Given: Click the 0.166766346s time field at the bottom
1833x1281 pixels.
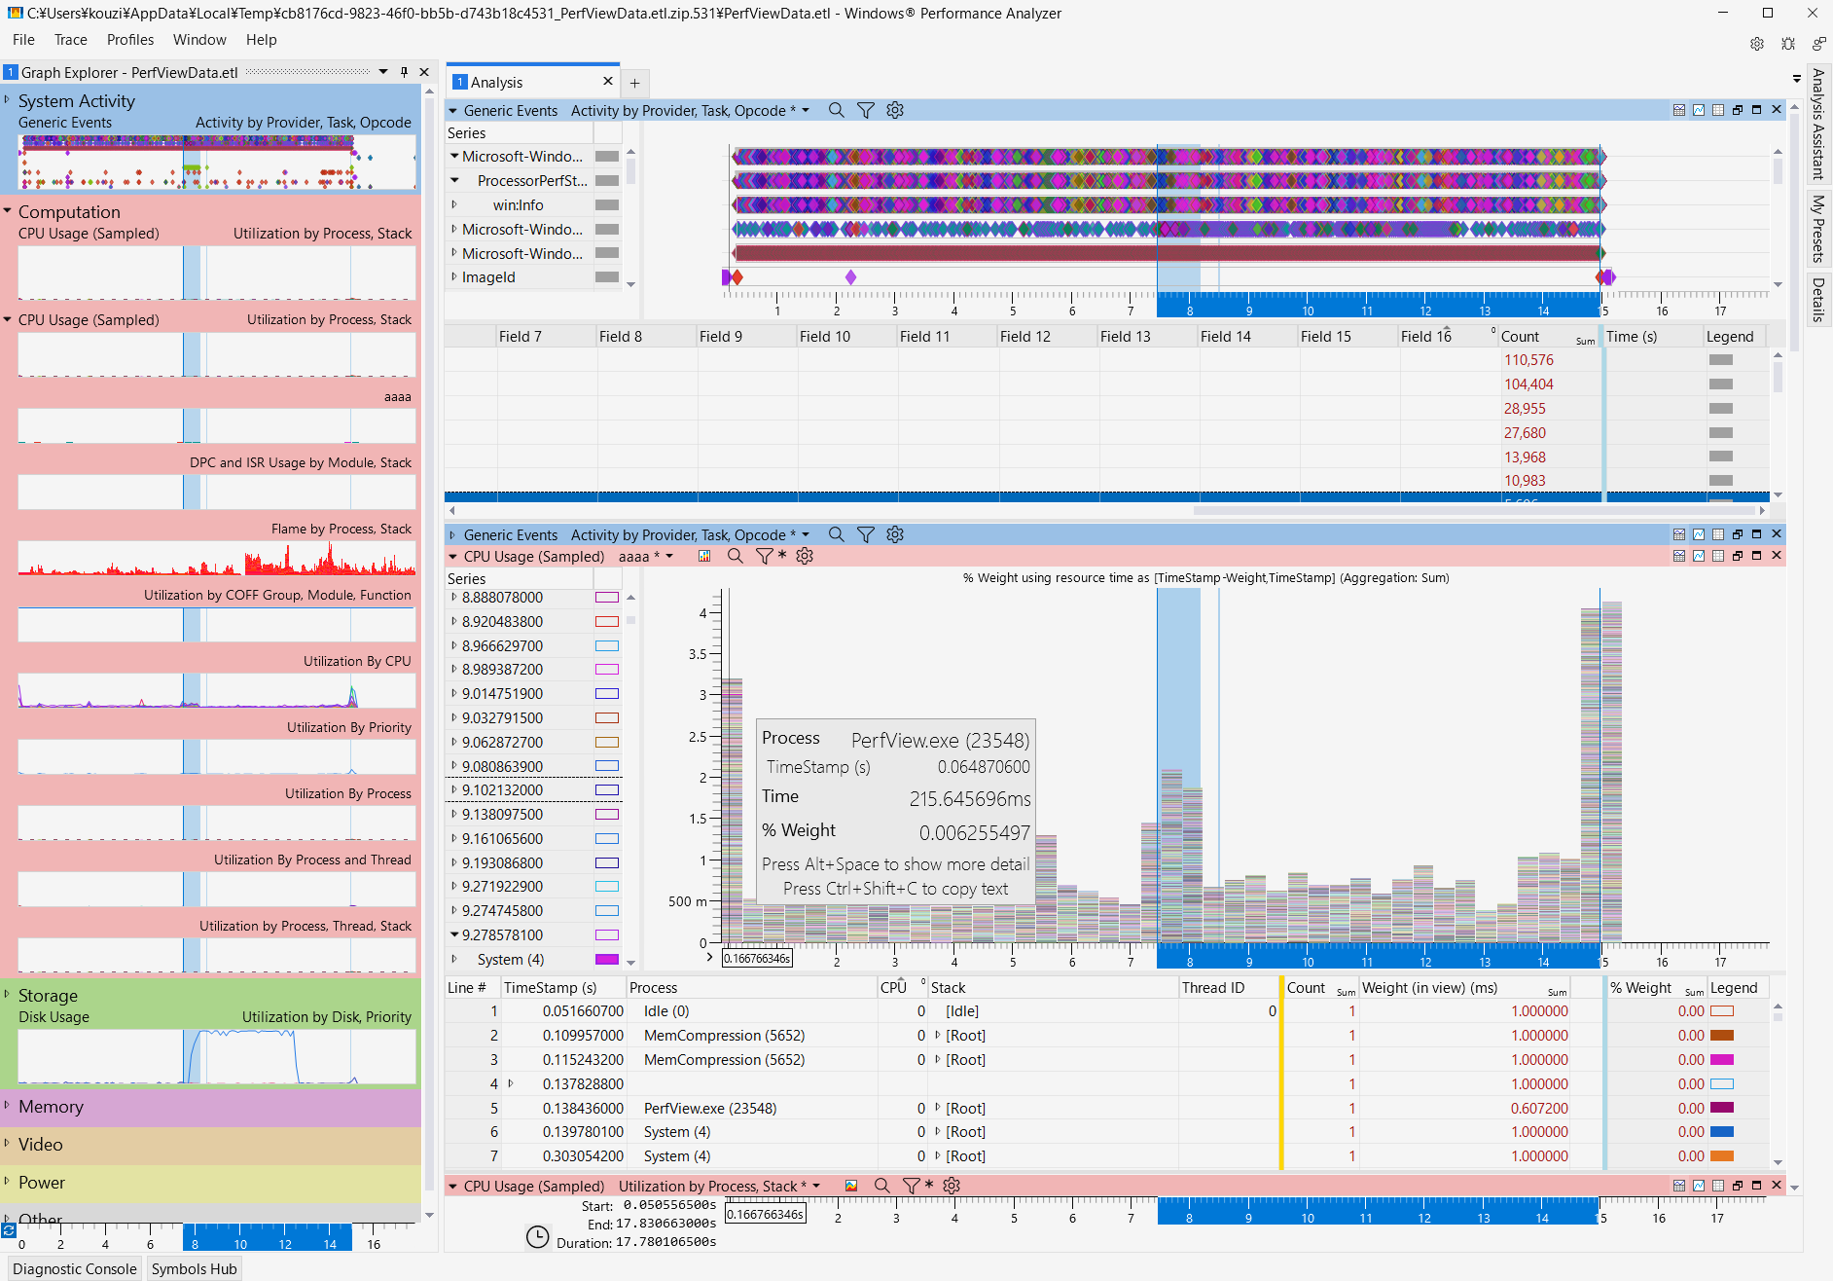Looking at the screenshot, I should 765,1213.
